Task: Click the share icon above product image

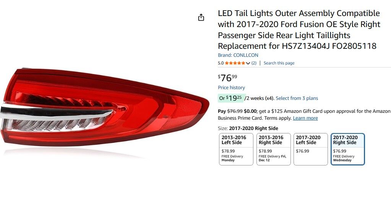Action: pyautogui.click(x=201, y=18)
